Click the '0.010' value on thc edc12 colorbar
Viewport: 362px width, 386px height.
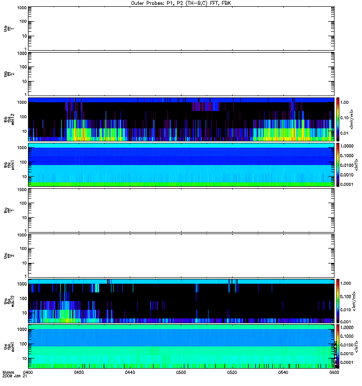(x=345, y=310)
